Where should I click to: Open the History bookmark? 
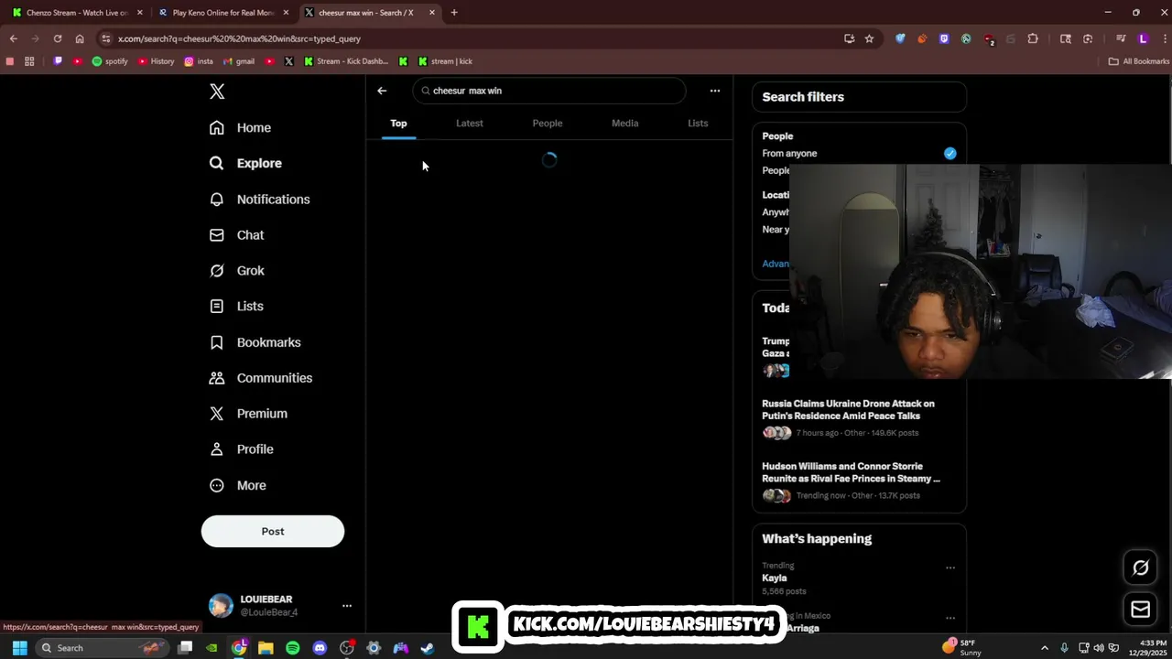[x=156, y=61]
